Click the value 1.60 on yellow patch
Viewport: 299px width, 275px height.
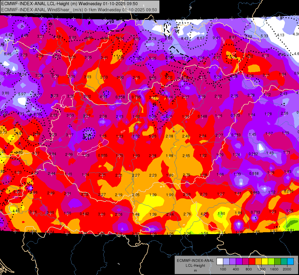[221, 214]
